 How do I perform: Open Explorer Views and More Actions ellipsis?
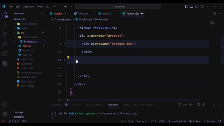pos(43,14)
